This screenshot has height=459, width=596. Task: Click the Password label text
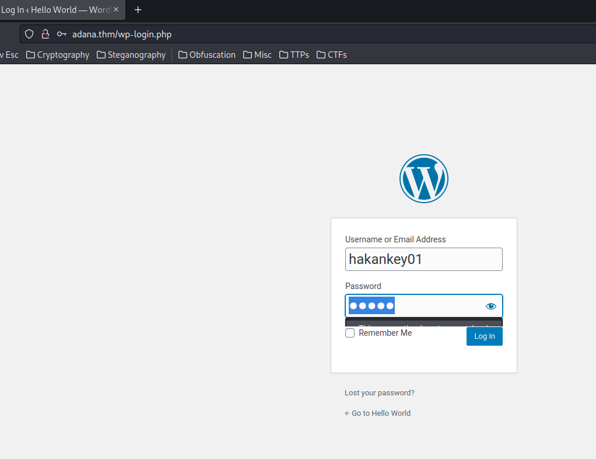[363, 286]
